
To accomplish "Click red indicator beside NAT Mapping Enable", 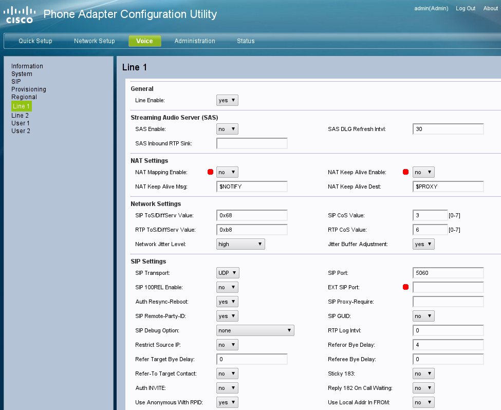I will (210, 172).
